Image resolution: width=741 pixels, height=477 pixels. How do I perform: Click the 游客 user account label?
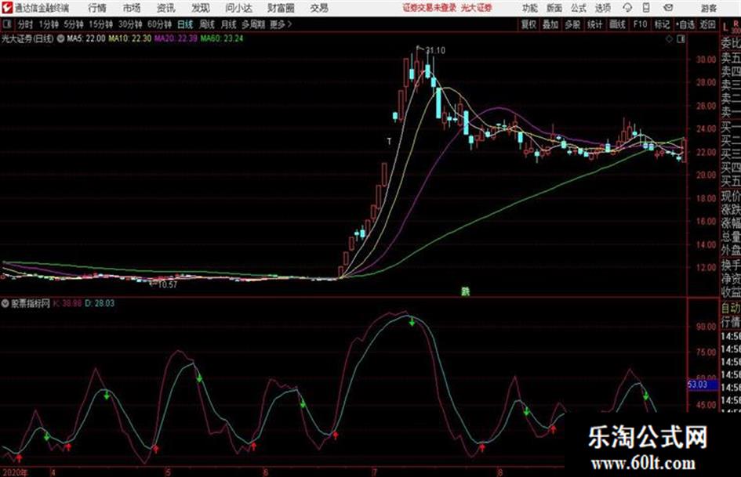pos(708,8)
